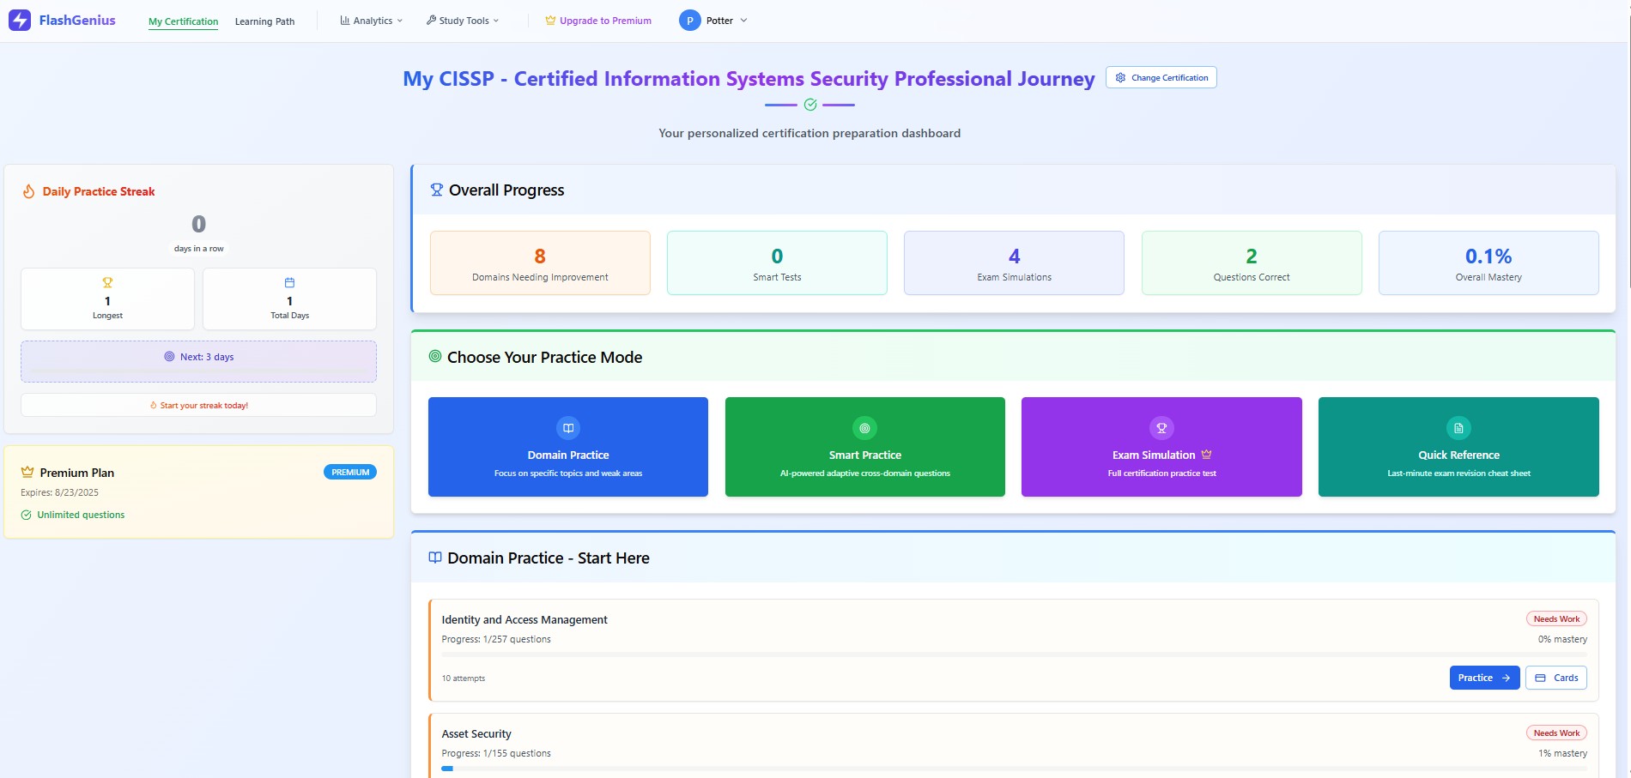Click the FlashGenius lightning bolt logo

[x=18, y=20]
